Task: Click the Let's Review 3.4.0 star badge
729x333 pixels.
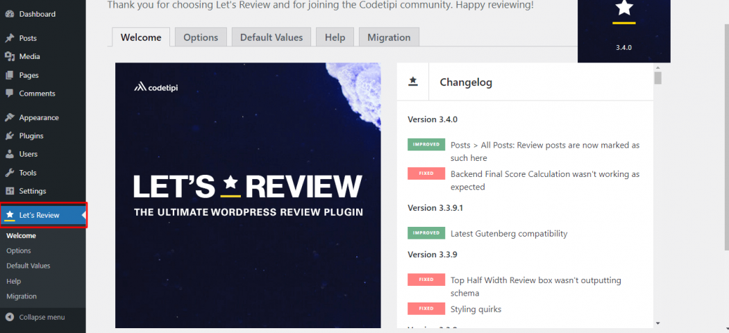Action: (624, 31)
